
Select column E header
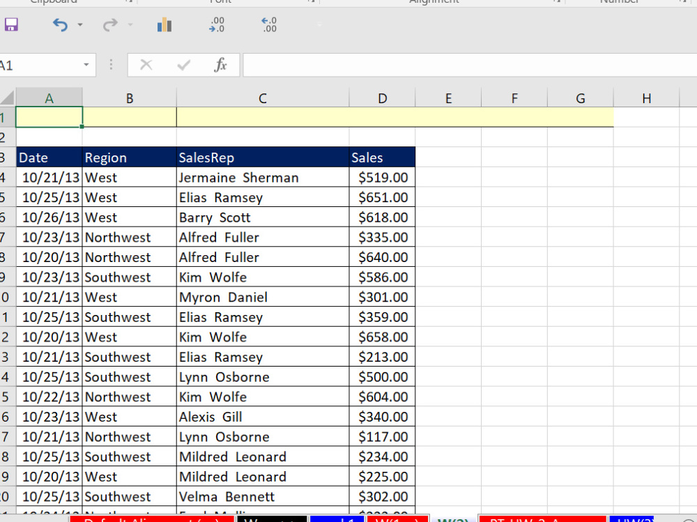coord(448,98)
